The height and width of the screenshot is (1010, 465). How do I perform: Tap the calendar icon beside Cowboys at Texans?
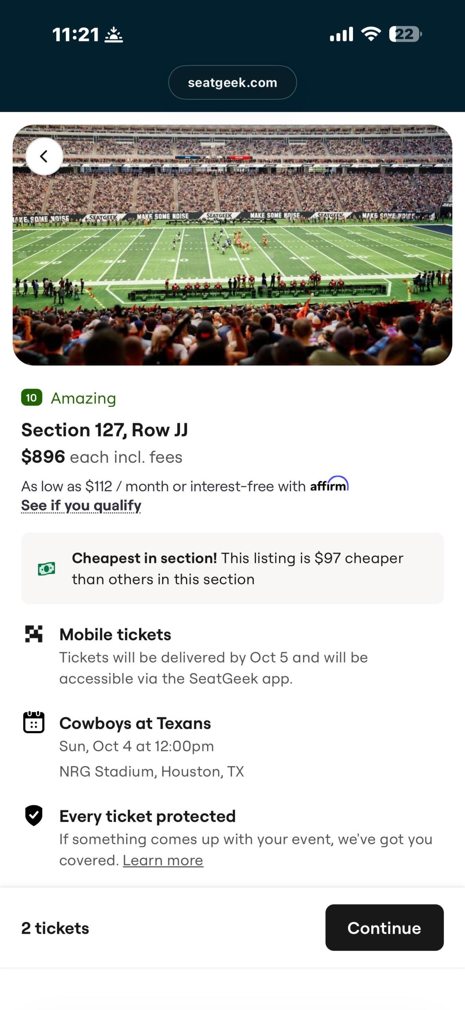[x=34, y=722]
